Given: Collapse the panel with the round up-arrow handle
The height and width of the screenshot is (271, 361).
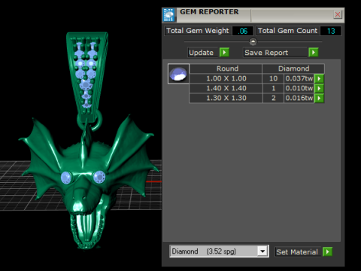Looking at the screenshot, I should (x=253, y=41).
